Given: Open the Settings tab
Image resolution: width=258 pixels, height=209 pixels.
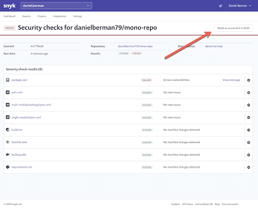Looking at the screenshot, I should click(x=78, y=16).
